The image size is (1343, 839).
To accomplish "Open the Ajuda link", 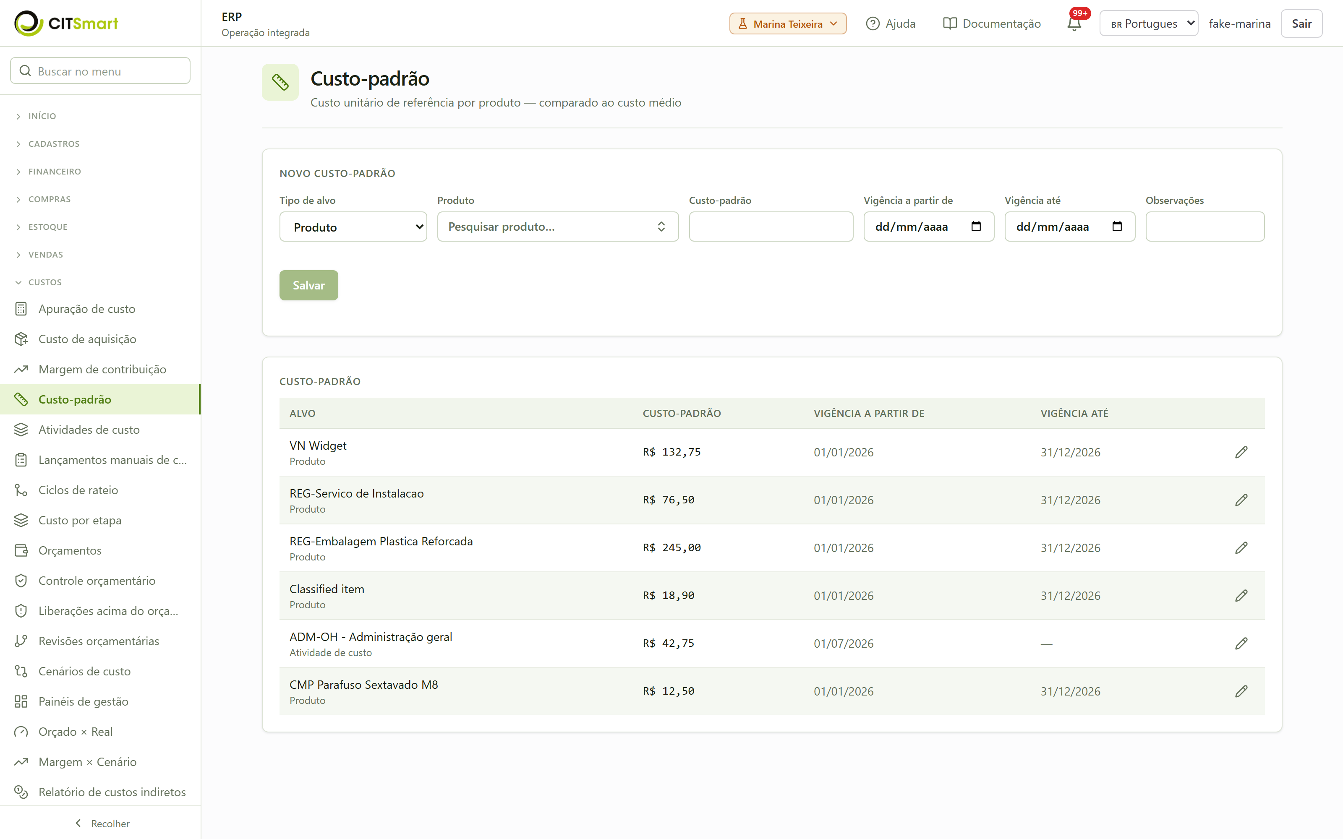I will pos(890,23).
